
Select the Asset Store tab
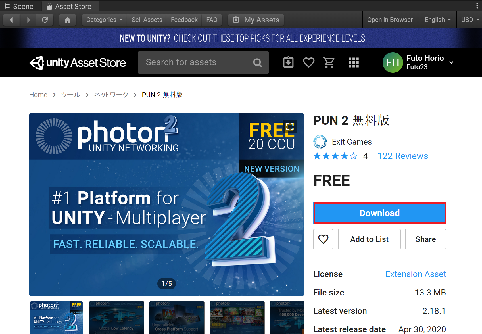pos(70,6)
